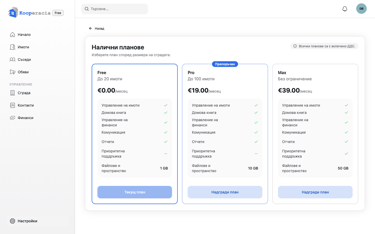Click the 50 GB storage value

click(343, 168)
